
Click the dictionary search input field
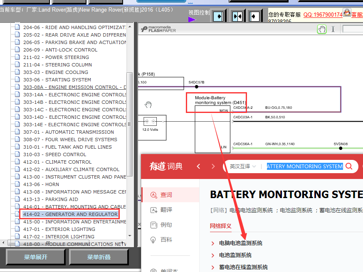pyautogui.click(x=305, y=166)
